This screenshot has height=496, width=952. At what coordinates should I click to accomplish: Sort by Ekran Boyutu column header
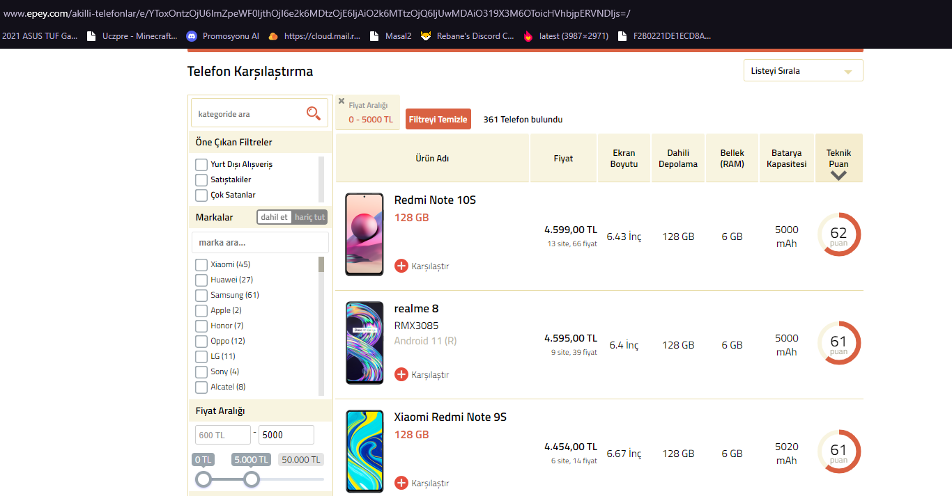(x=624, y=158)
